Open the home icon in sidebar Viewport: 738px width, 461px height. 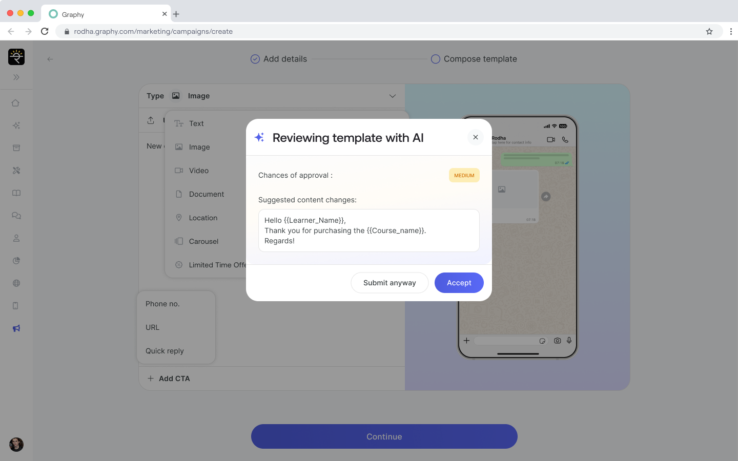coord(16,103)
